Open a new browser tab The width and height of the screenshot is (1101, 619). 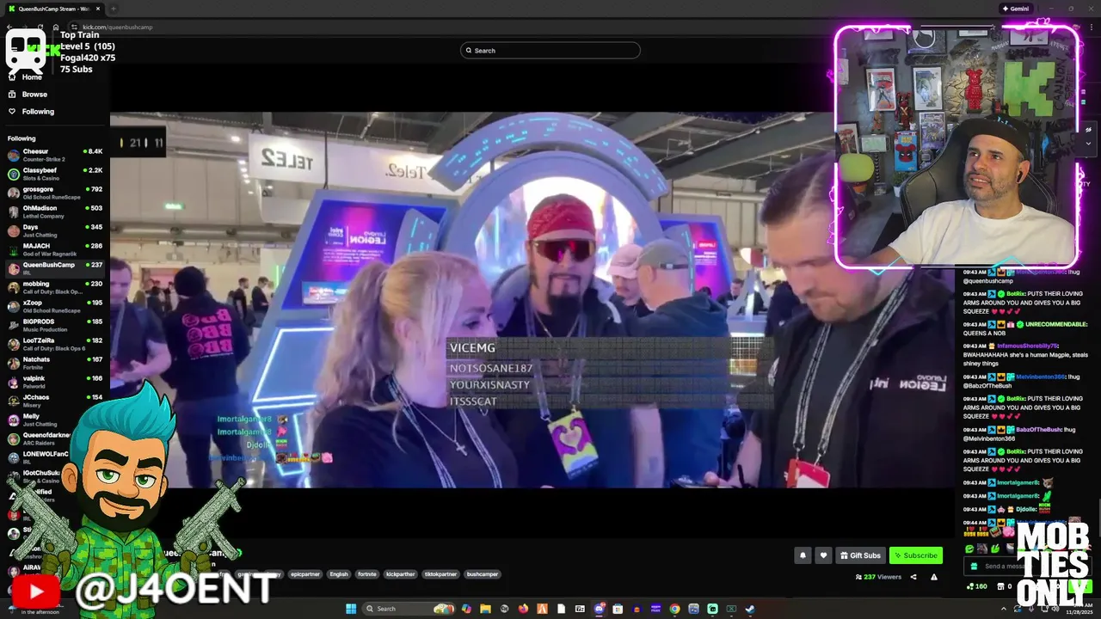[113, 9]
